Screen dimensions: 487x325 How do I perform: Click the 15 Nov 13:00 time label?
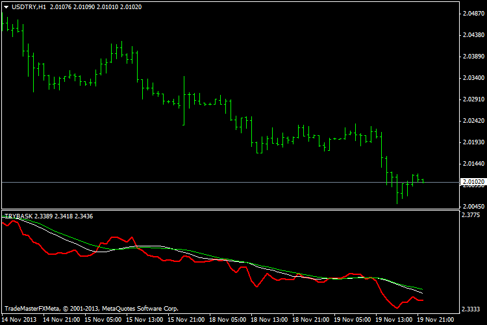click(144, 320)
